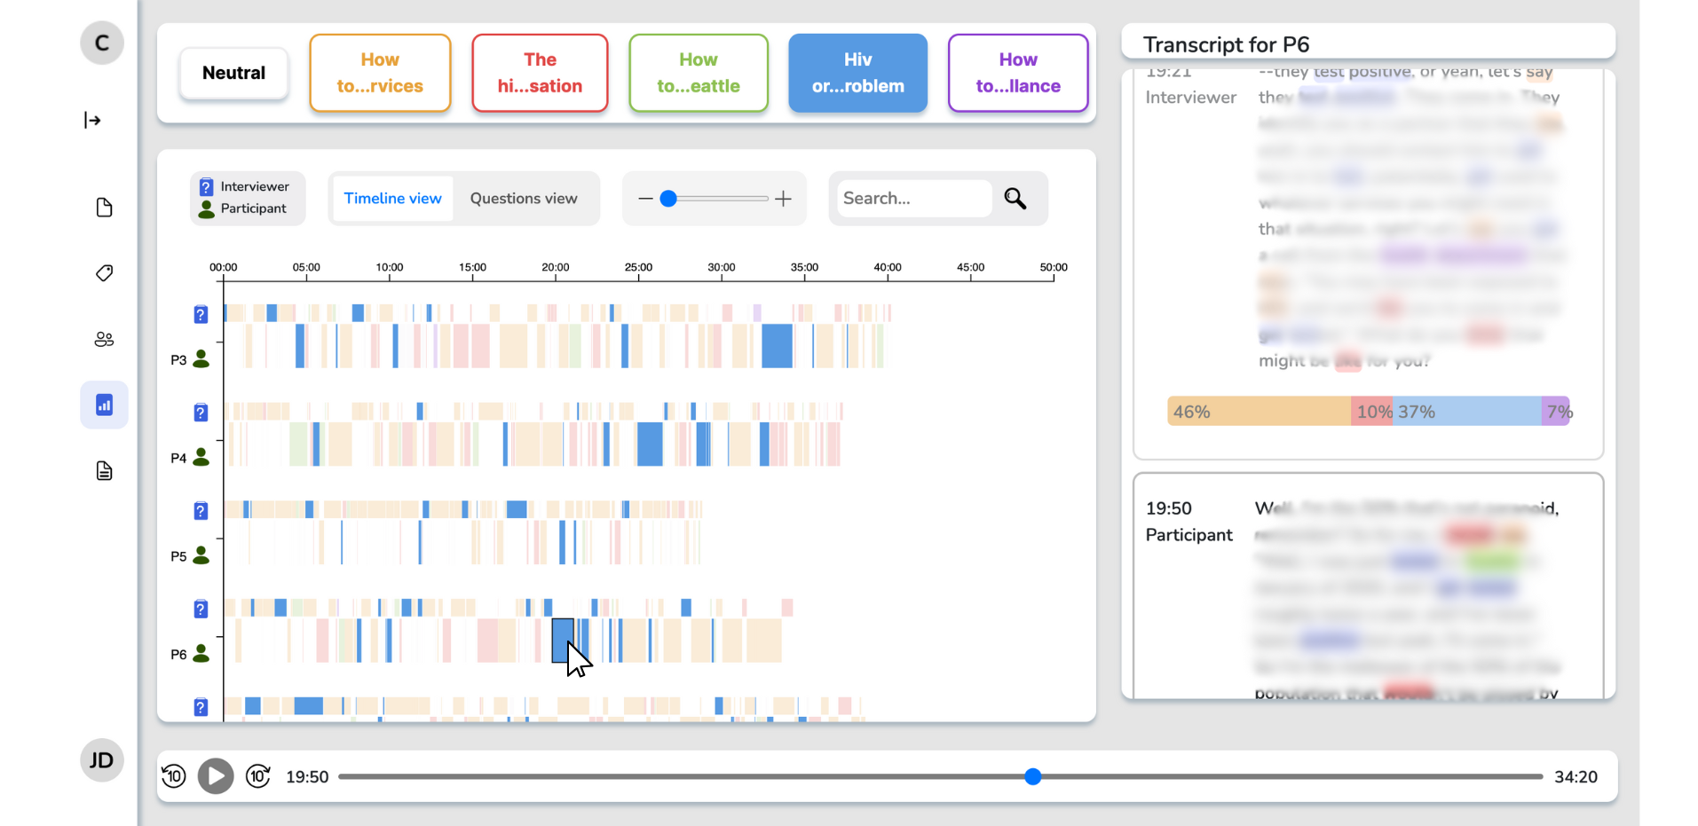Select the green 'How to...eattle' topic

pos(698,73)
